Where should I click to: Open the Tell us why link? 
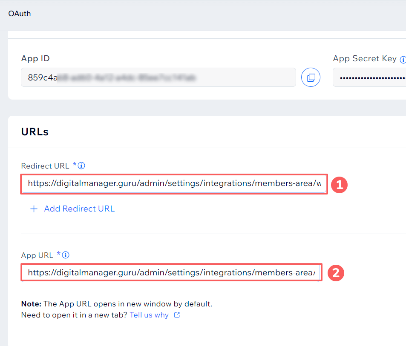[149, 315]
